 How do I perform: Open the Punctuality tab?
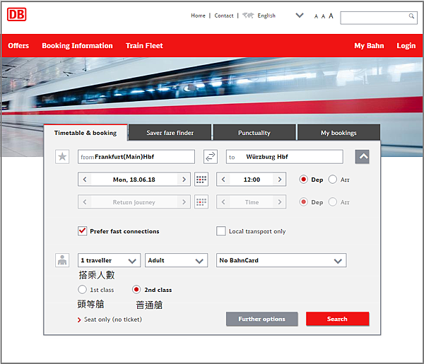tap(254, 133)
